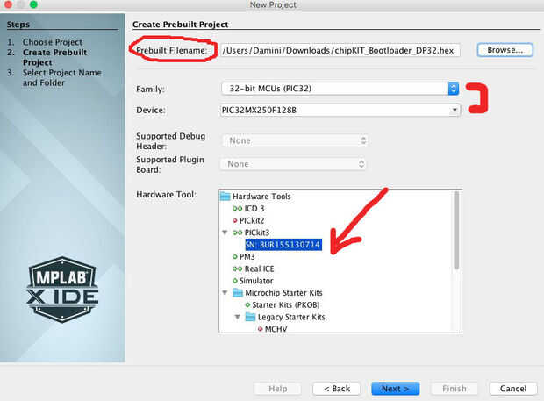
Task: Click the Finish button
Action: 455,389
